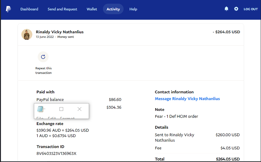The width and height of the screenshot is (261, 162).
Task: Click the LOG OUT button
Action: (251, 9)
